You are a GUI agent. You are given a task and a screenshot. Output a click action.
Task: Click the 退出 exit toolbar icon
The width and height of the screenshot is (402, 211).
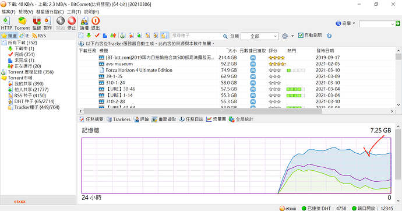(x=96, y=21)
